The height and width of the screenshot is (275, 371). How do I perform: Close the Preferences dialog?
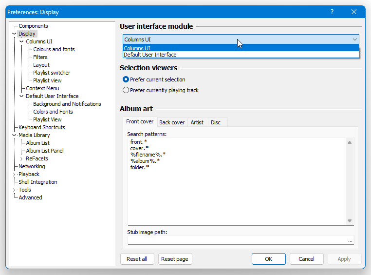click(354, 12)
